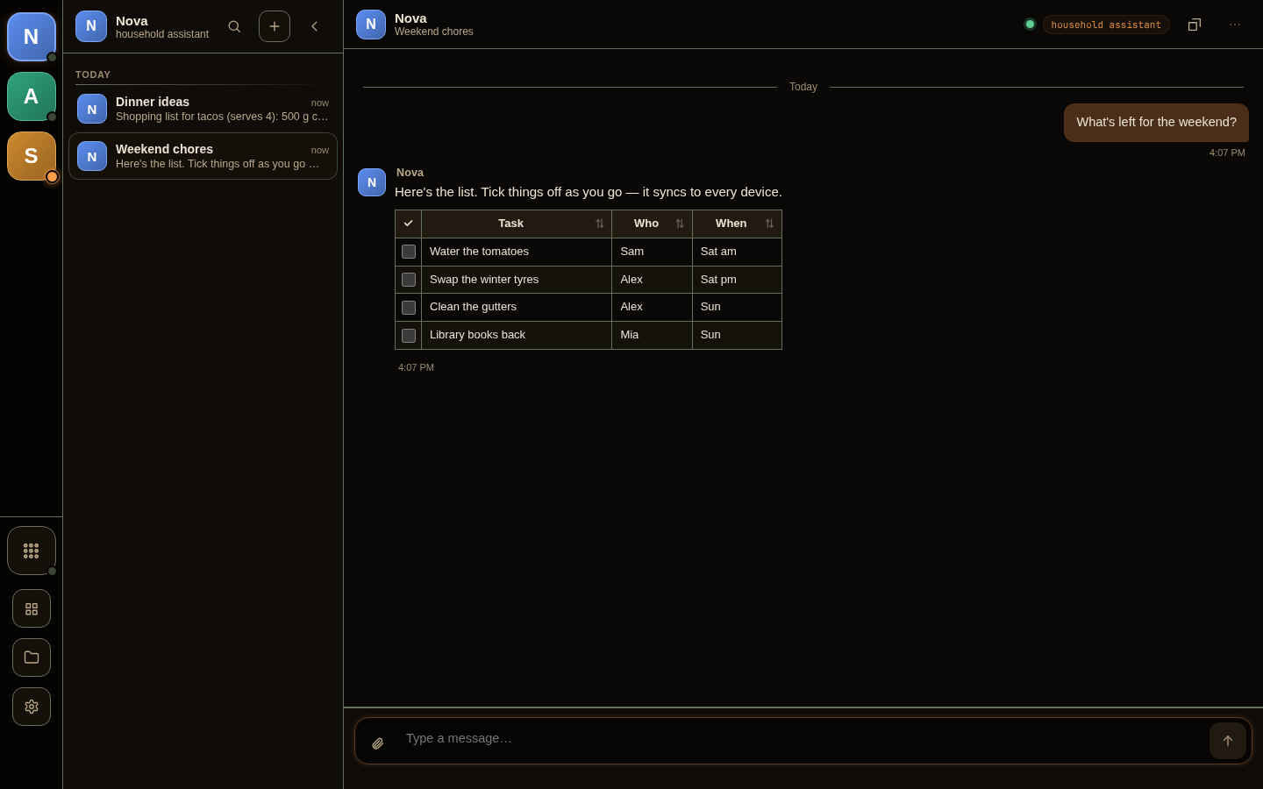The height and width of the screenshot is (789, 1263).
Task: Check off Swap the winter tyres
Action: (409, 280)
